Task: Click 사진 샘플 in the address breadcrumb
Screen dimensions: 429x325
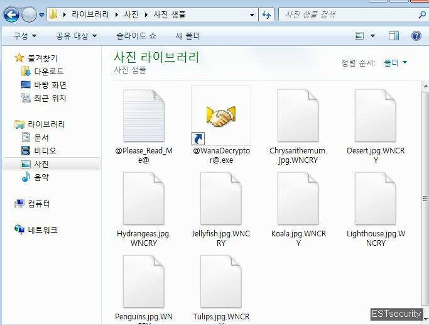Action: click(170, 14)
